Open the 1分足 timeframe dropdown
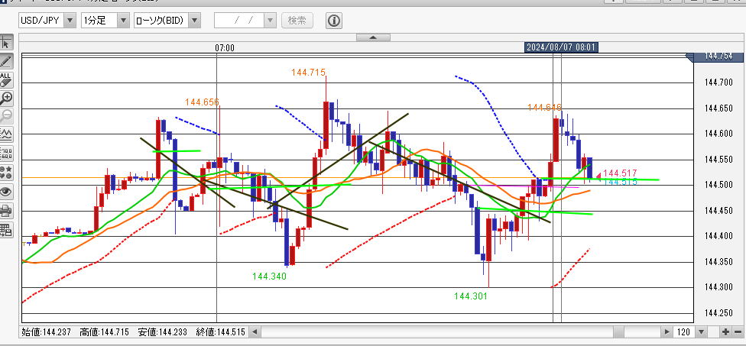This screenshot has height=346, width=746. pyautogui.click(x=122, y=21)
